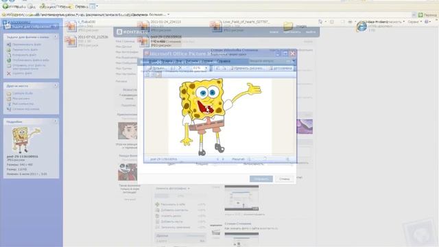Open the My Pictures link in other places
This screenshot has height=247, width=439.
pyautogui.click(x=21, y=99)
